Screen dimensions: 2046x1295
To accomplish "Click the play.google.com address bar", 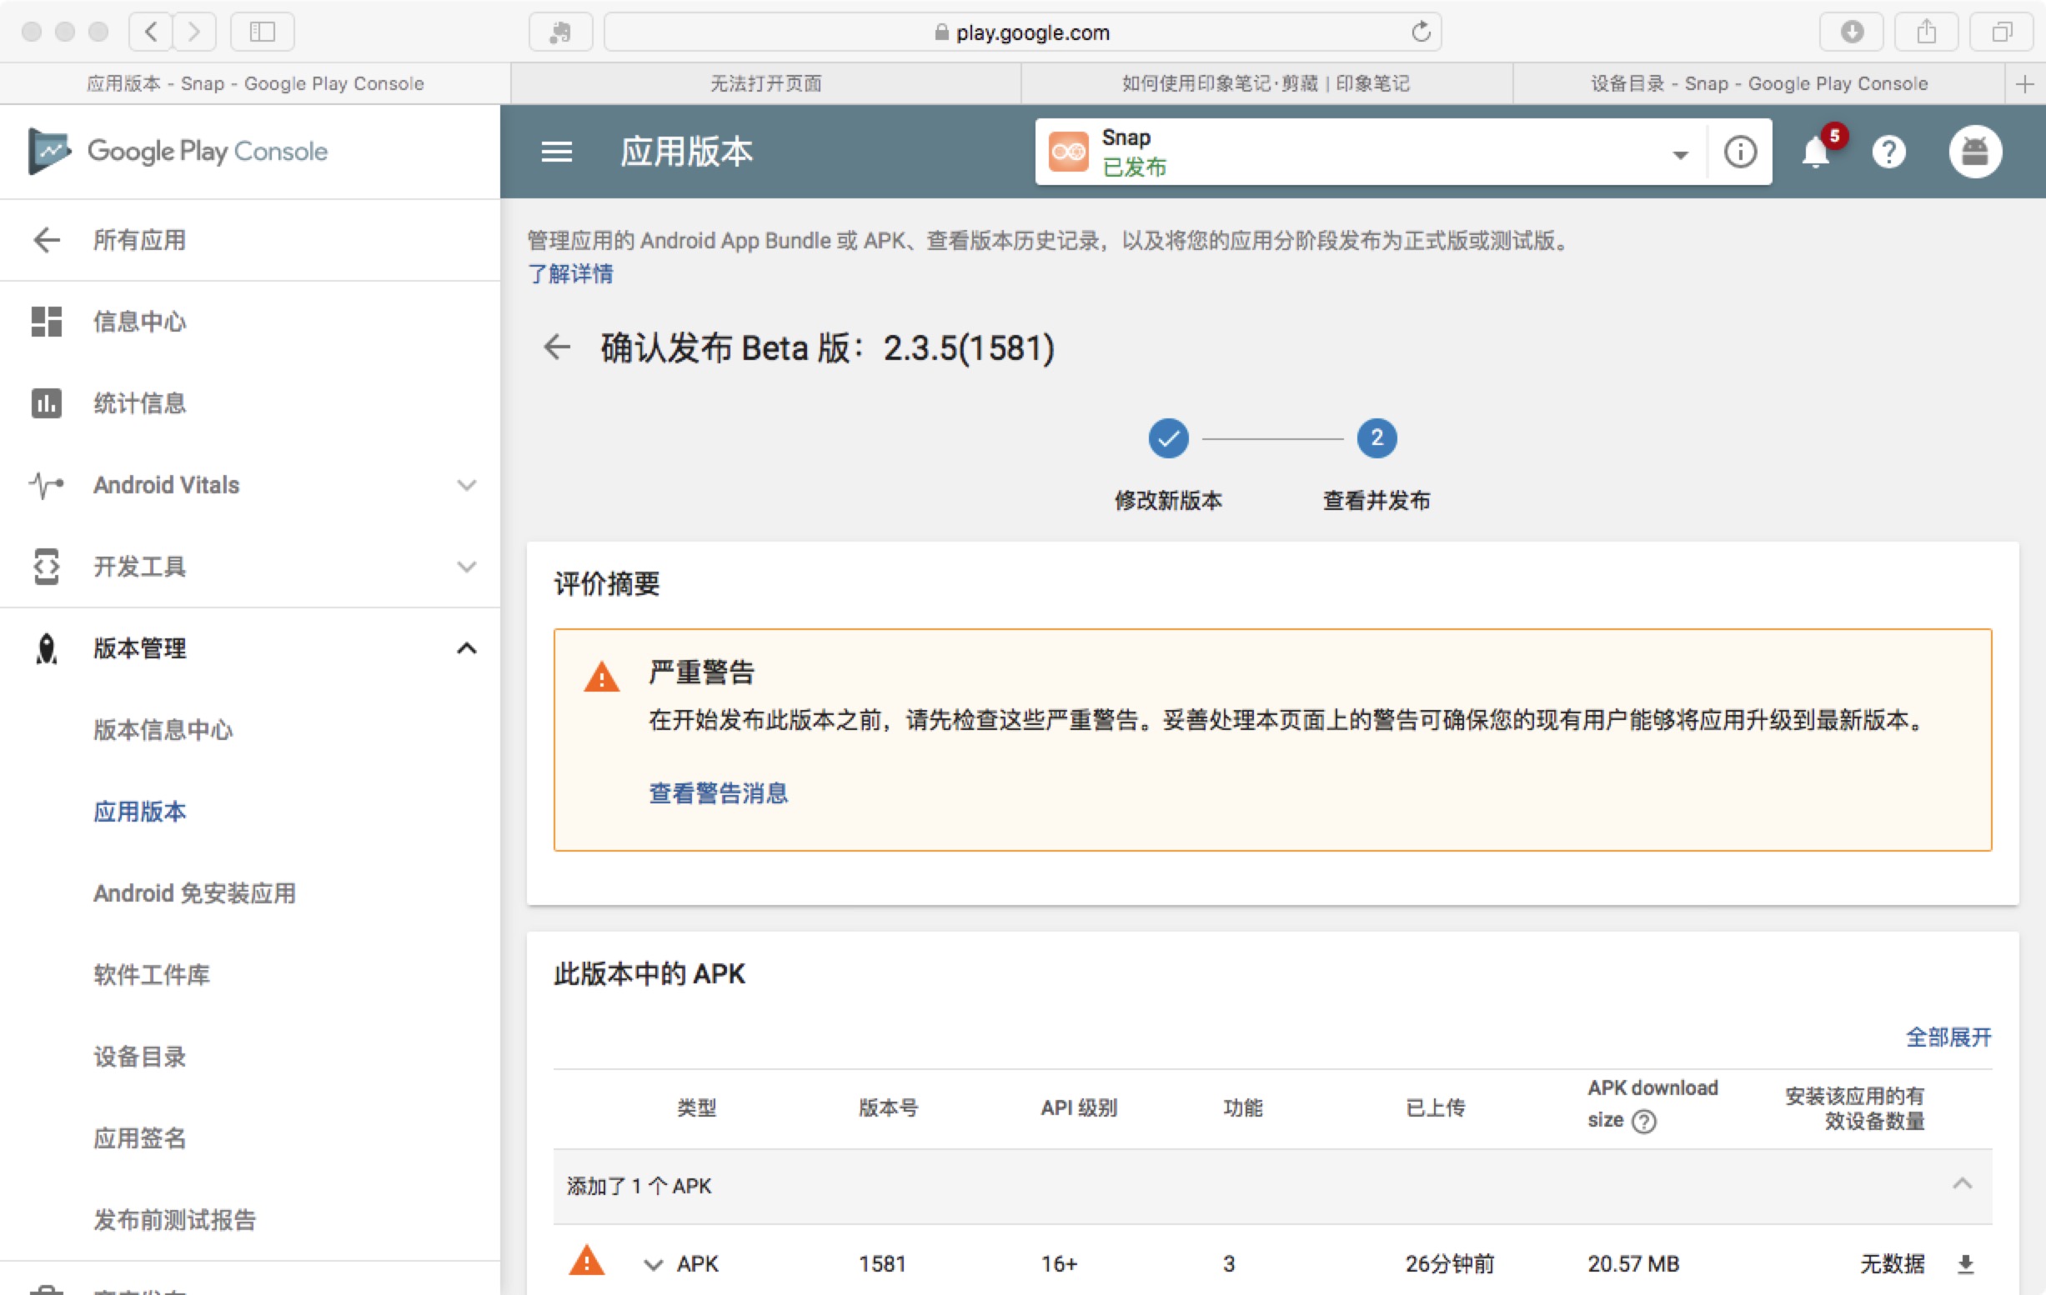I will pos(1022,32).
